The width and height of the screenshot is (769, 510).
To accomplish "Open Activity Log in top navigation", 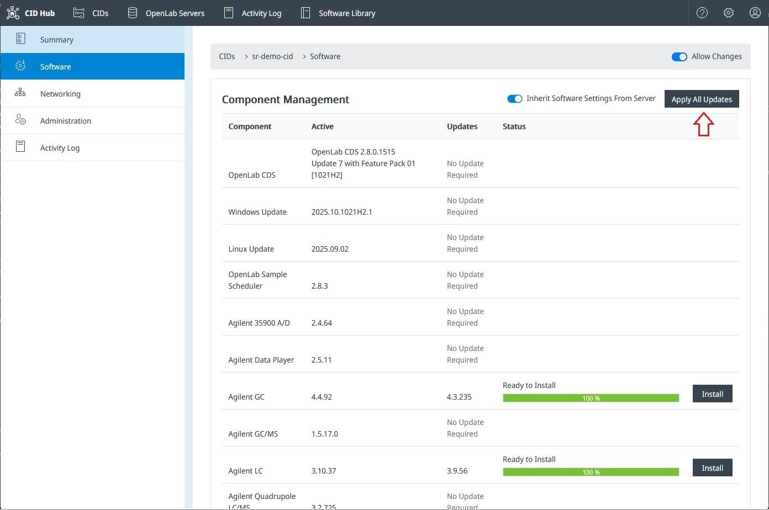I will (x=261, y=13).
